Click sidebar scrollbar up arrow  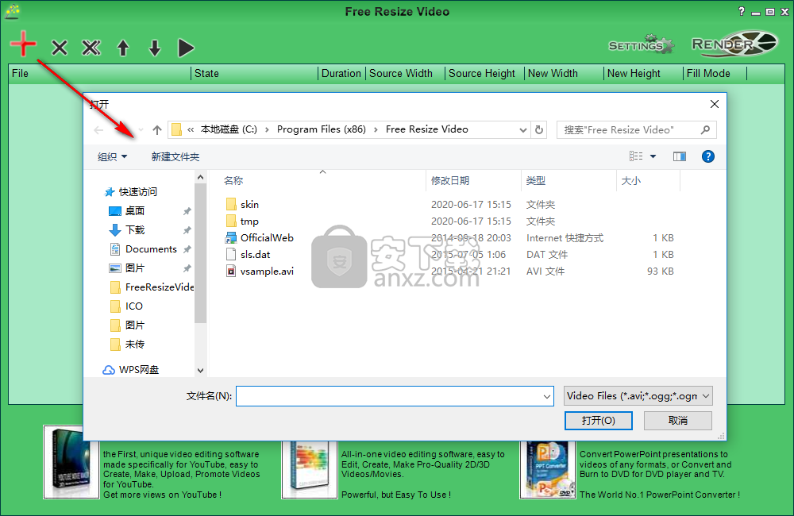pyautogui.click(x=201, y=177)
